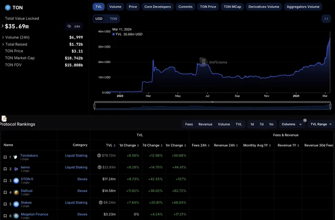
Task: Switch chart denomination to USD
Action: (99, 19)
